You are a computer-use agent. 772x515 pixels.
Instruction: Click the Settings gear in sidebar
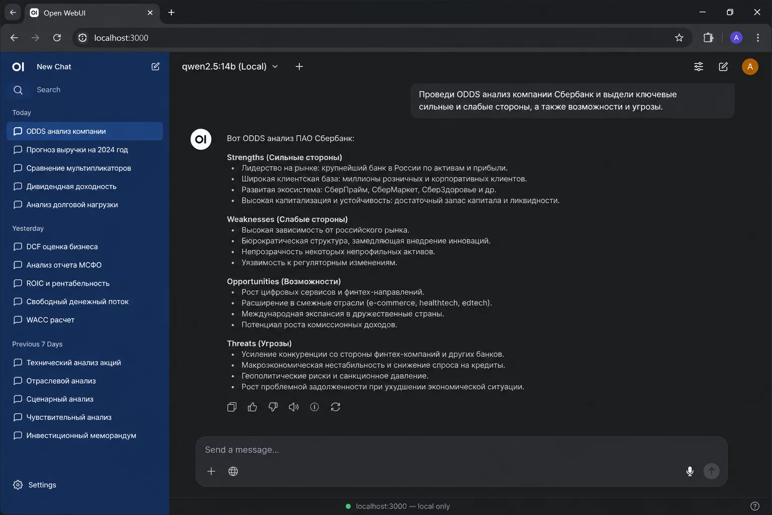click(18, 485)
